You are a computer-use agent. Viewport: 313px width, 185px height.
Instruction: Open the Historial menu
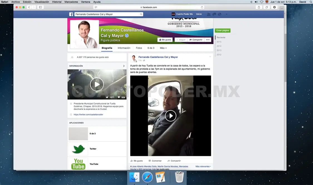pyautogui.click(x=57, y=2)
